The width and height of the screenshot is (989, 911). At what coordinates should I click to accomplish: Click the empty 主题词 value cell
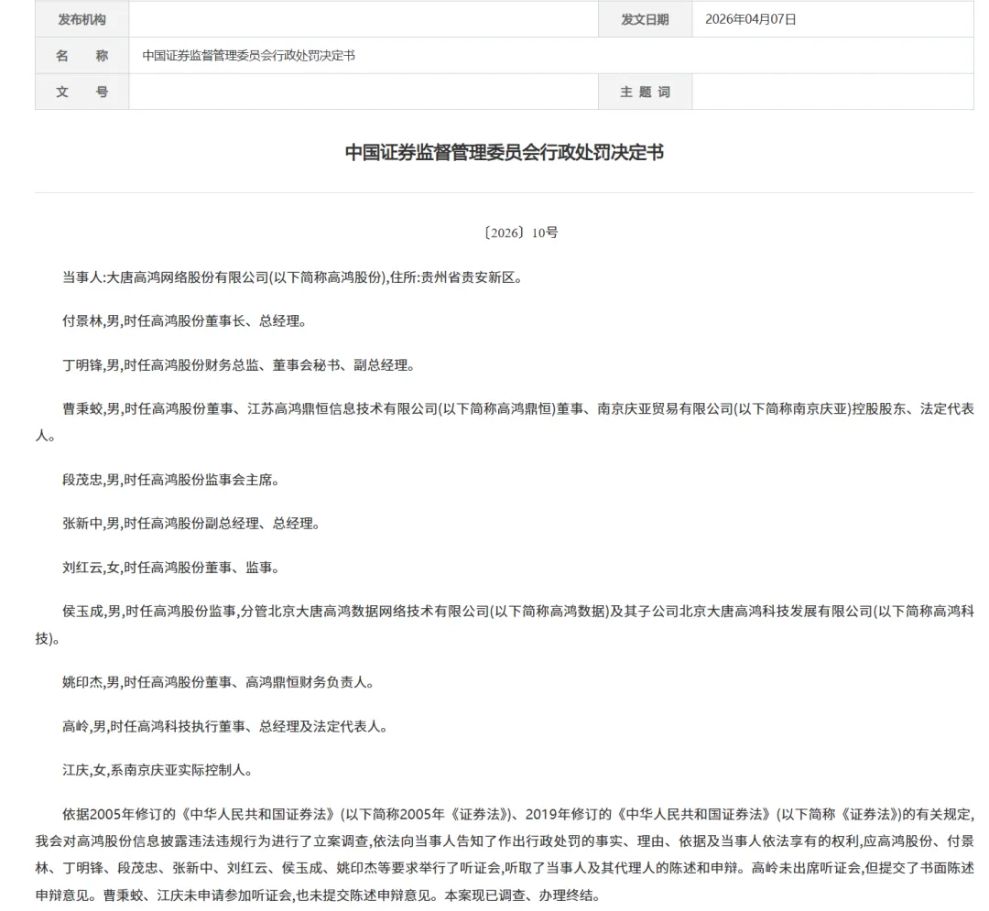coord(832,92)
